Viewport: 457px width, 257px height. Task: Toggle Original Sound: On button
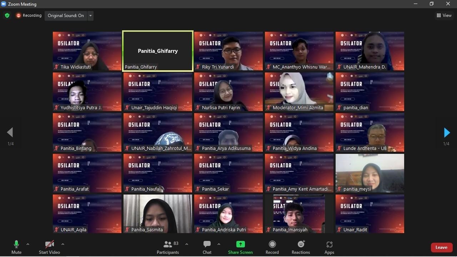pos(66,15)
